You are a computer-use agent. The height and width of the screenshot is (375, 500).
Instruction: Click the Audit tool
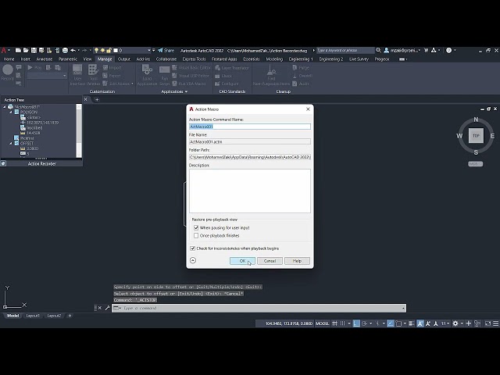pyautogui.click(x=301, y=84)
